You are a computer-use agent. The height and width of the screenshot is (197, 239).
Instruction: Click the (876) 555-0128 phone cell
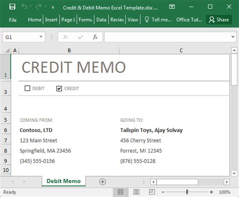pos(138,161)
